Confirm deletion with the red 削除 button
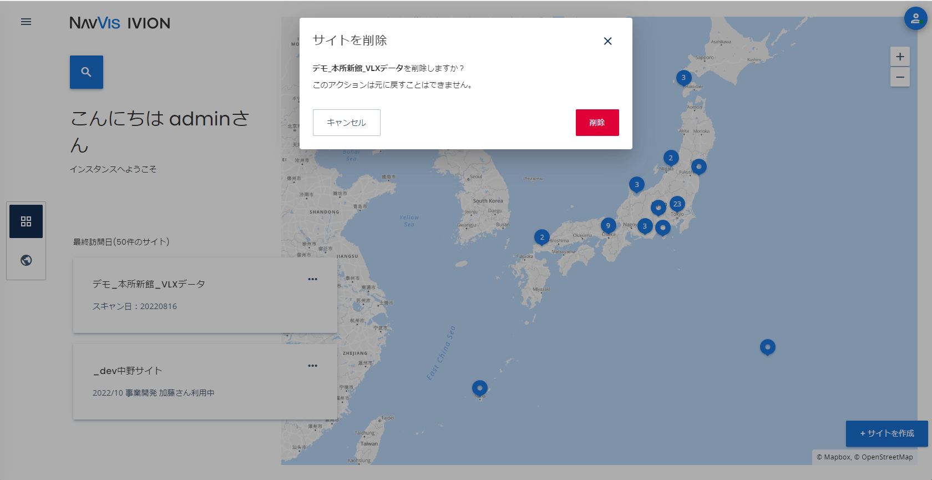The image size is (932, 480). [x=597, y=123]
